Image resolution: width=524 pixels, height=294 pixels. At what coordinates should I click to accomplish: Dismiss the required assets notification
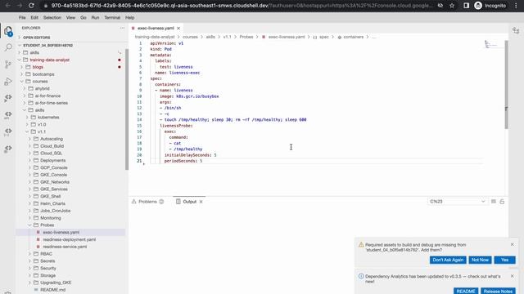coord(513,245)
